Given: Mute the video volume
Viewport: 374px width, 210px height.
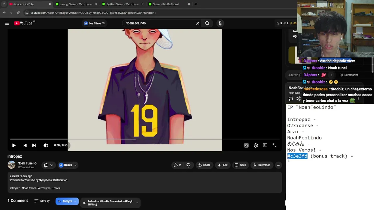Looking at the screenshot, I should (x=46, y=145).
